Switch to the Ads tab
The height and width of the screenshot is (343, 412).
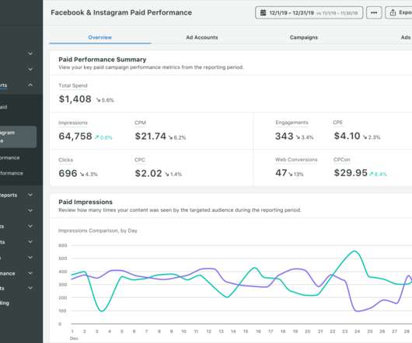coord(406,37)
